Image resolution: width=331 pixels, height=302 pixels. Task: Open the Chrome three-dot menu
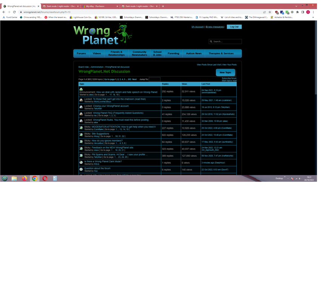[313, 12]
